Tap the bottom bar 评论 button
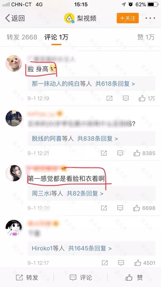The image size is (161, 287). (x=80, y=277)
